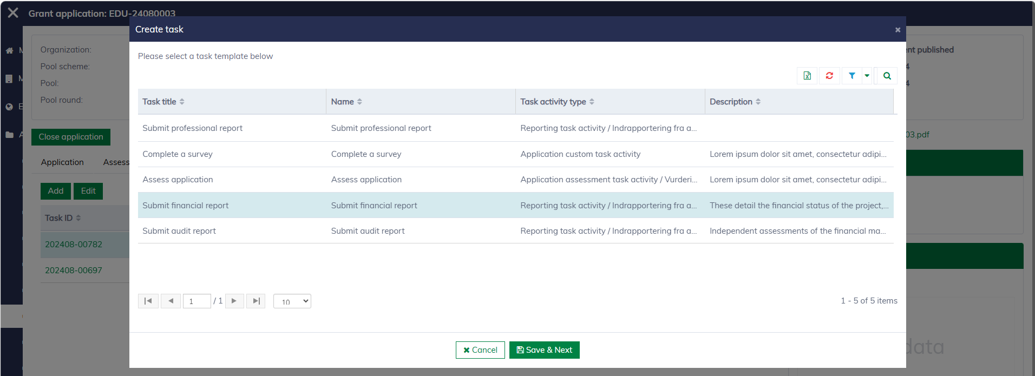Select the Submit audit report row

coord(179,231)
